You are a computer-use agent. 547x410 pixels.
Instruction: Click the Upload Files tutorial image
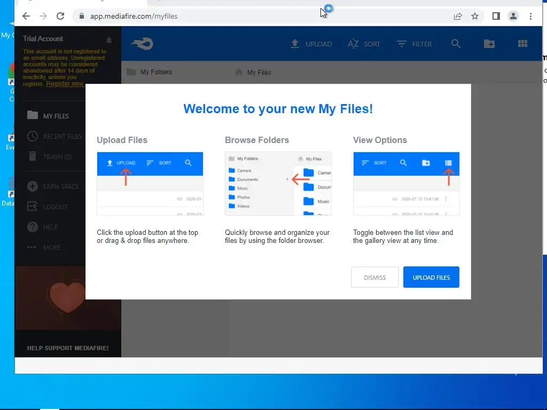(150, 184)
